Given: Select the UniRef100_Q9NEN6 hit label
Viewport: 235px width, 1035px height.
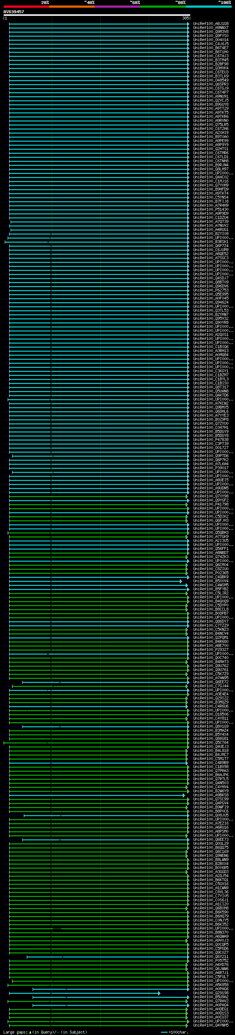Looking at the screenshot, I should [x=211, y=856].
